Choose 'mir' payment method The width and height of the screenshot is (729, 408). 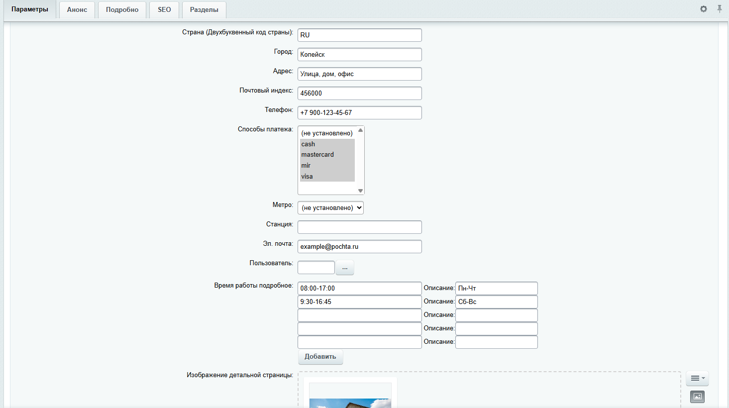(x=327, y=166)
